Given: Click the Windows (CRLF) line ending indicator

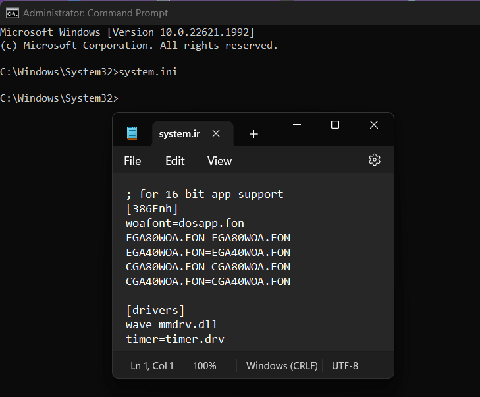Looking at the screenshot, I should point(282,365).
